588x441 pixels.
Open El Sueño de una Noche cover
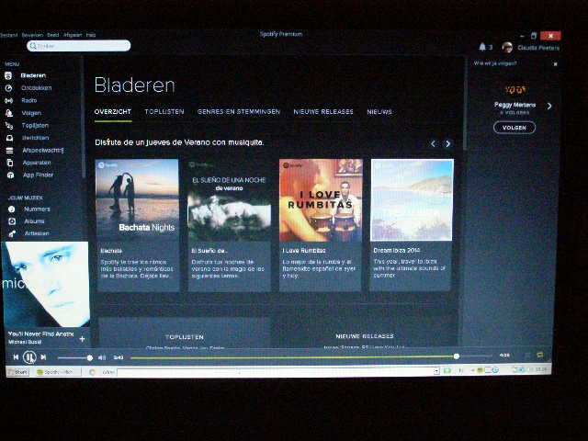(229, 199)
